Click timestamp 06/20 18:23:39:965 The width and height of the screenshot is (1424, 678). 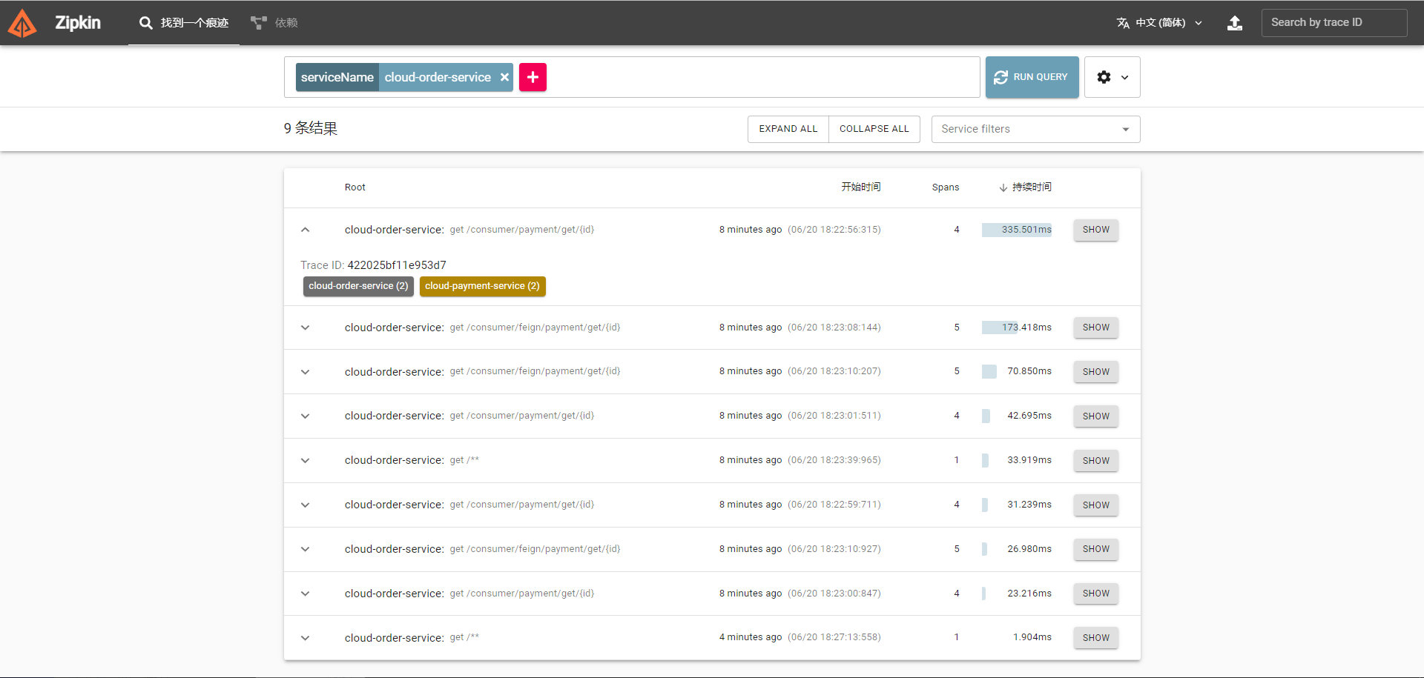[834, 460]
